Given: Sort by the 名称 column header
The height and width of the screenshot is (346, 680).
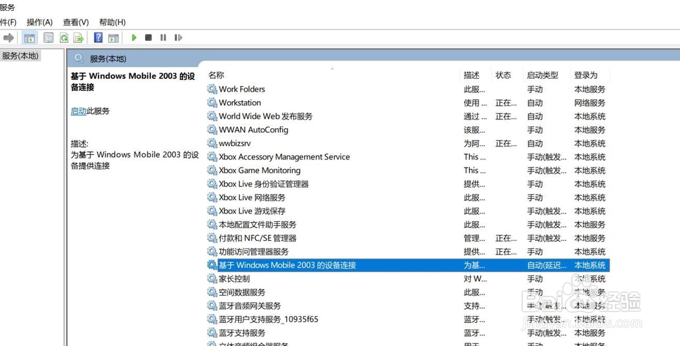Looking at the screenshot, I should coord(216,75).
